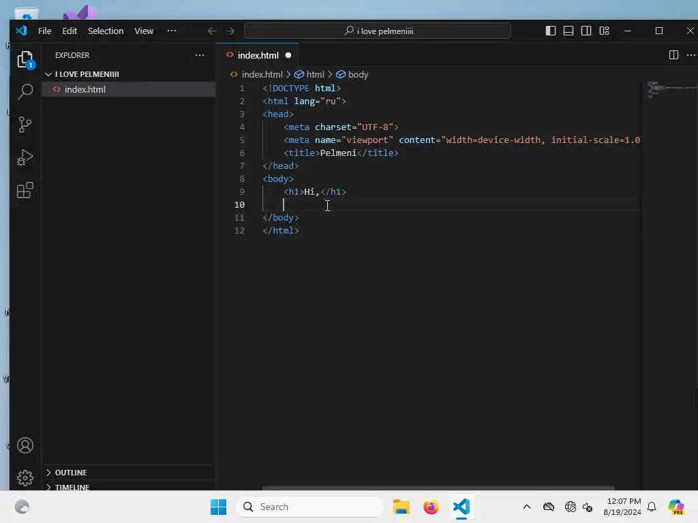Open Customize Layout icon
Viewport: 698px width, 523px height.
(604, 31)
